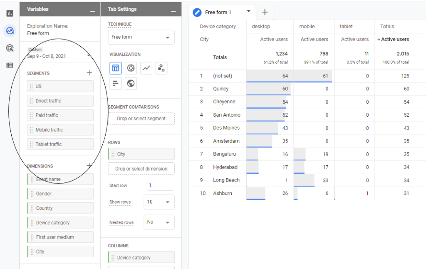Image resolution: width=426 pixels, height=269 pixels.
Task: Open the Show rows dropdown
Action: coord(159,202)
